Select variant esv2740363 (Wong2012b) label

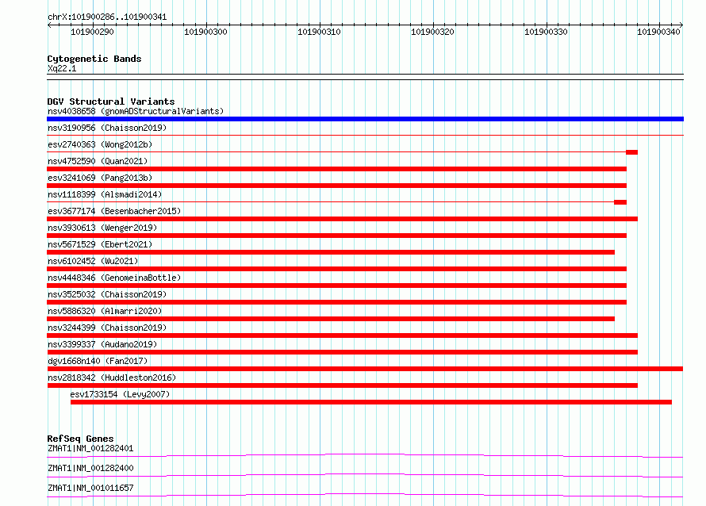coord(100,144)
